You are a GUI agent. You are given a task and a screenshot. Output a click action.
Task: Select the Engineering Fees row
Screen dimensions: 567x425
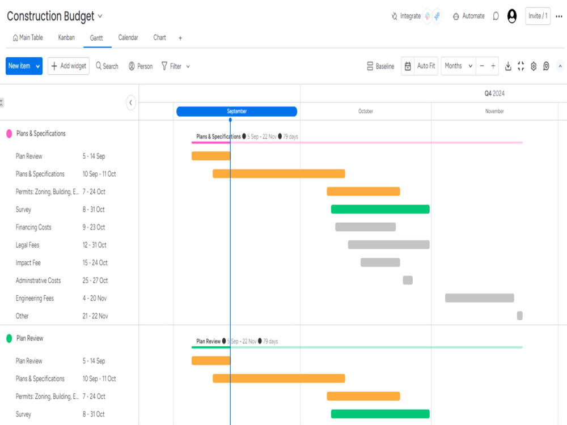(69, 298)
